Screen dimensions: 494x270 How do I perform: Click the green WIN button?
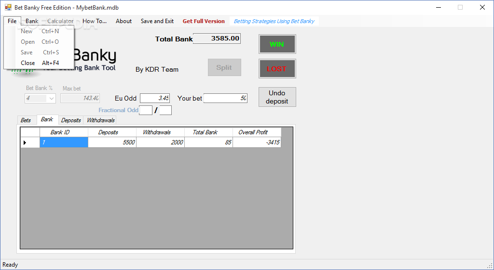[x=277, y=44]
